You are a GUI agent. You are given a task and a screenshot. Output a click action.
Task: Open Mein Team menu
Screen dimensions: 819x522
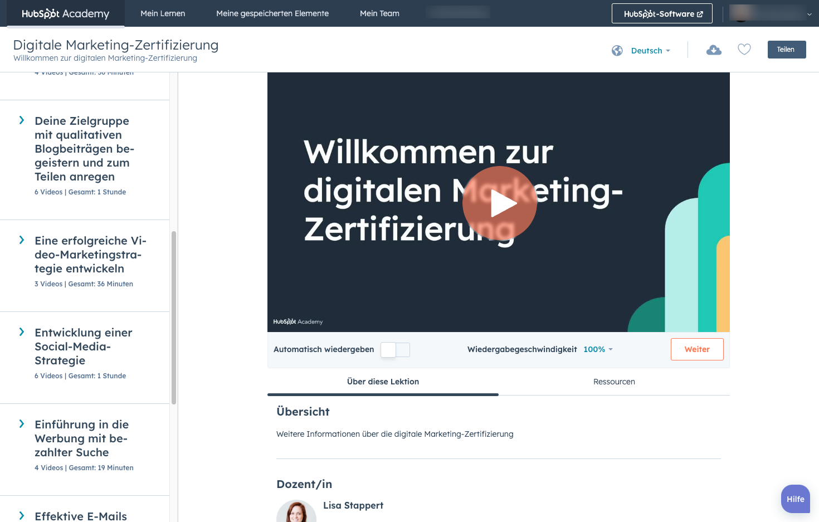[379, 13]
